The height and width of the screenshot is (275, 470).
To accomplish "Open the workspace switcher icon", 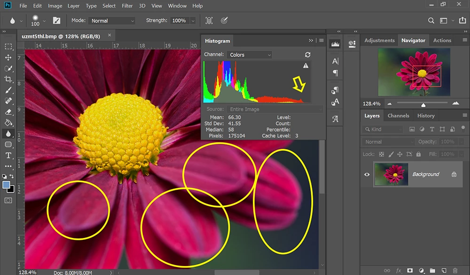I will [443, 20].
